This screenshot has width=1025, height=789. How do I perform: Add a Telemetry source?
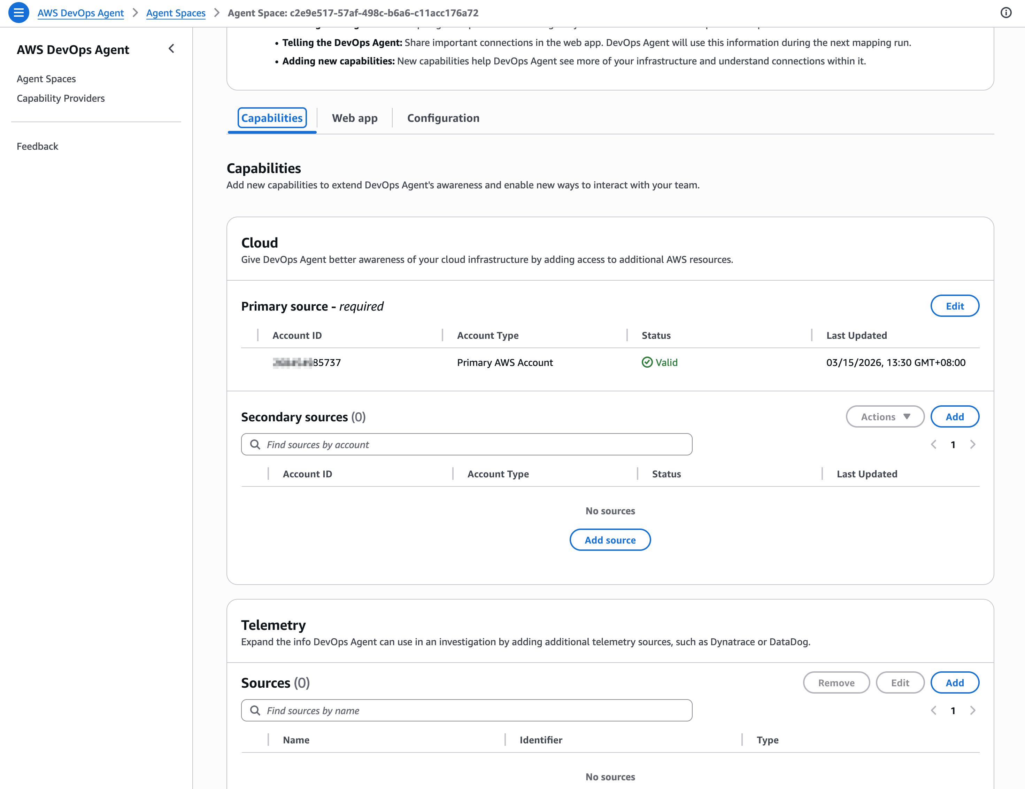[954, 683]
